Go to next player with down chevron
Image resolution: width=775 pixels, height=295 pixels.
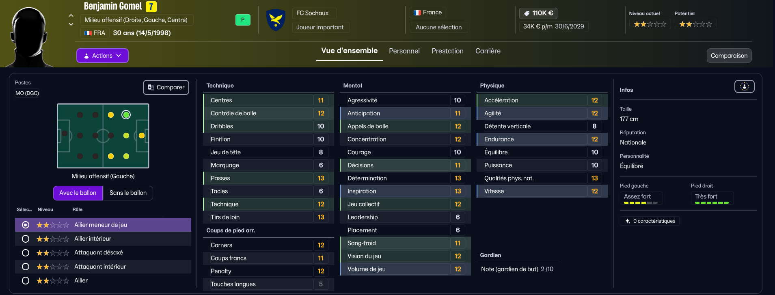click(x=71, y=24)
